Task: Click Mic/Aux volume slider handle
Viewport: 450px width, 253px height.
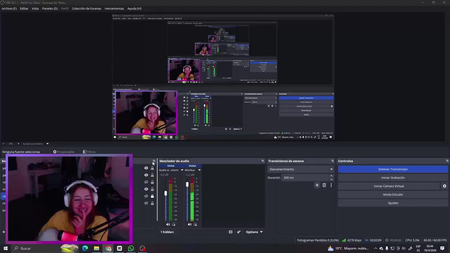Action: (187, 184)
